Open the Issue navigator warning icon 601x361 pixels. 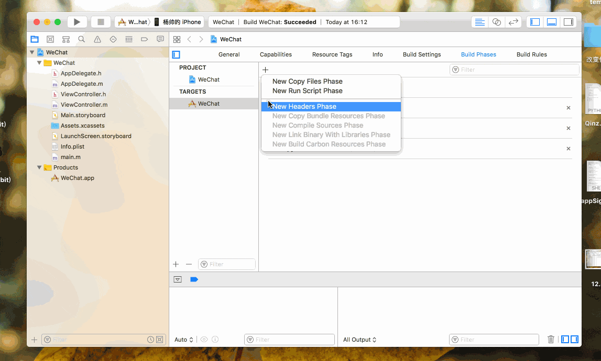pos(97,39)
